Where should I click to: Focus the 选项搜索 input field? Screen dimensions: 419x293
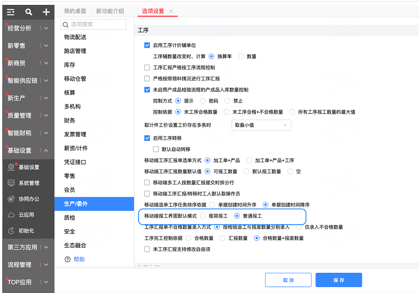point(94,25)
